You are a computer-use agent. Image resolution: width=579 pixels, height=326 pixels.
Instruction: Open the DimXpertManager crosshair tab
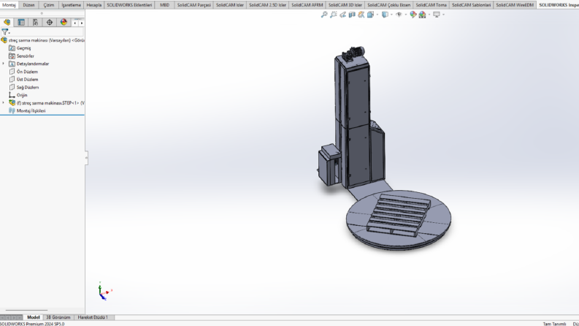pos(50,23)
